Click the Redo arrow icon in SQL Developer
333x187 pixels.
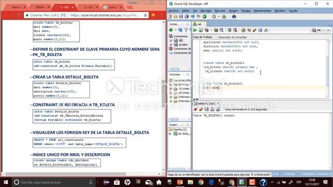[198, 17]
